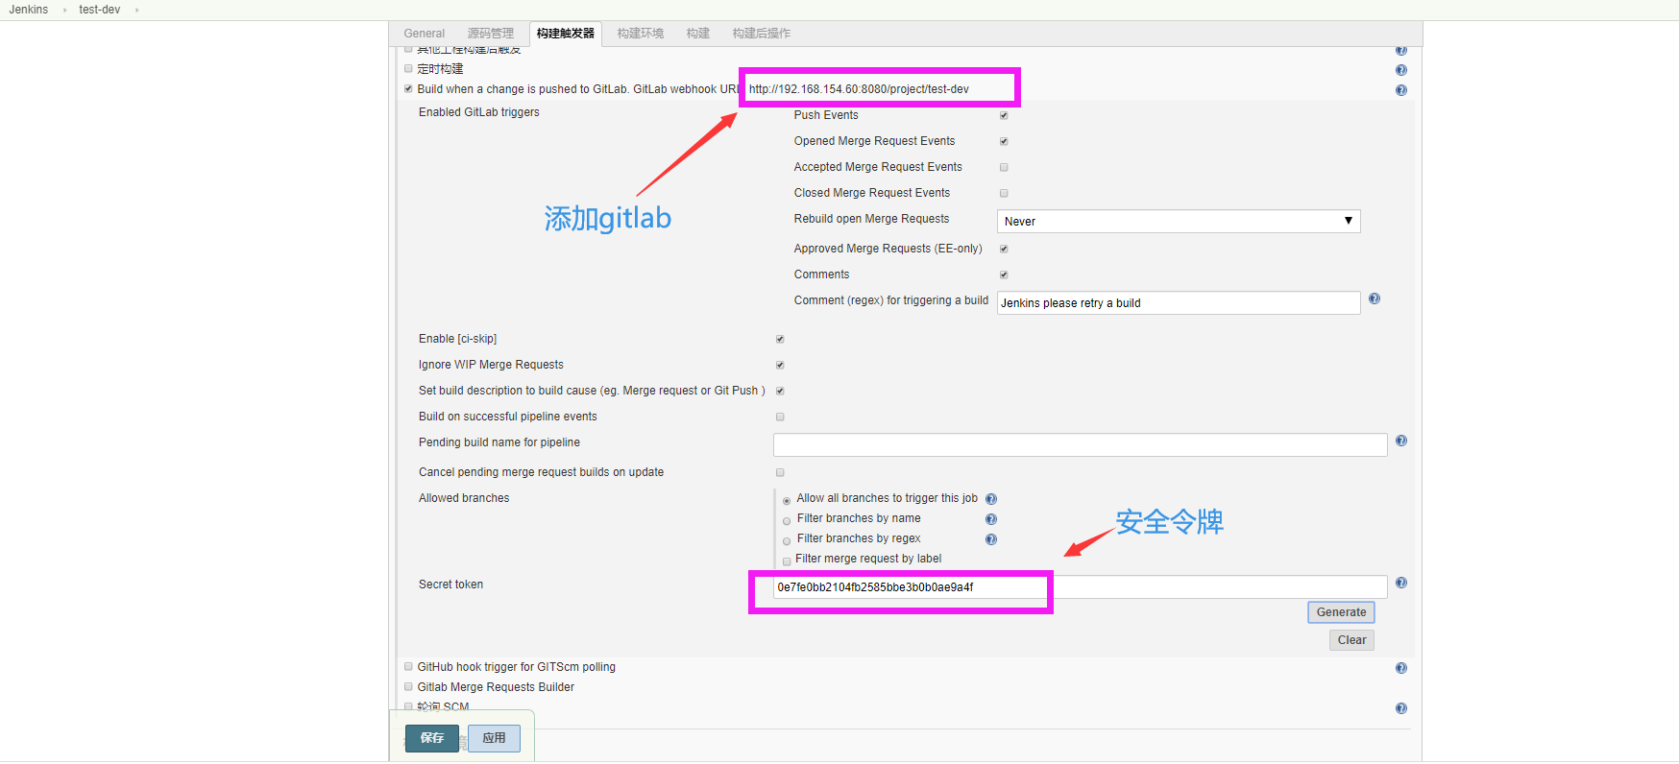
Task: Click 应用 apply button
Action: 494,738
